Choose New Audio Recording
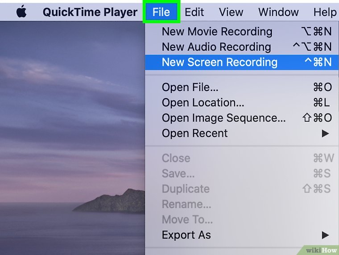The height and width of the screenshot is (255, 339). pyautogui.click(x=216, y=47)
